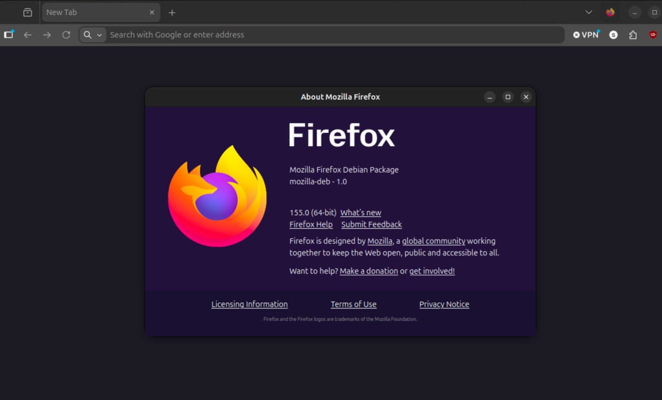Reload the current page

pos(66,35)
